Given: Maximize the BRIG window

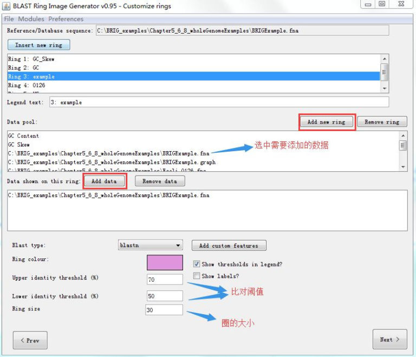Looking at the screenshot, I should pos(382,4).
